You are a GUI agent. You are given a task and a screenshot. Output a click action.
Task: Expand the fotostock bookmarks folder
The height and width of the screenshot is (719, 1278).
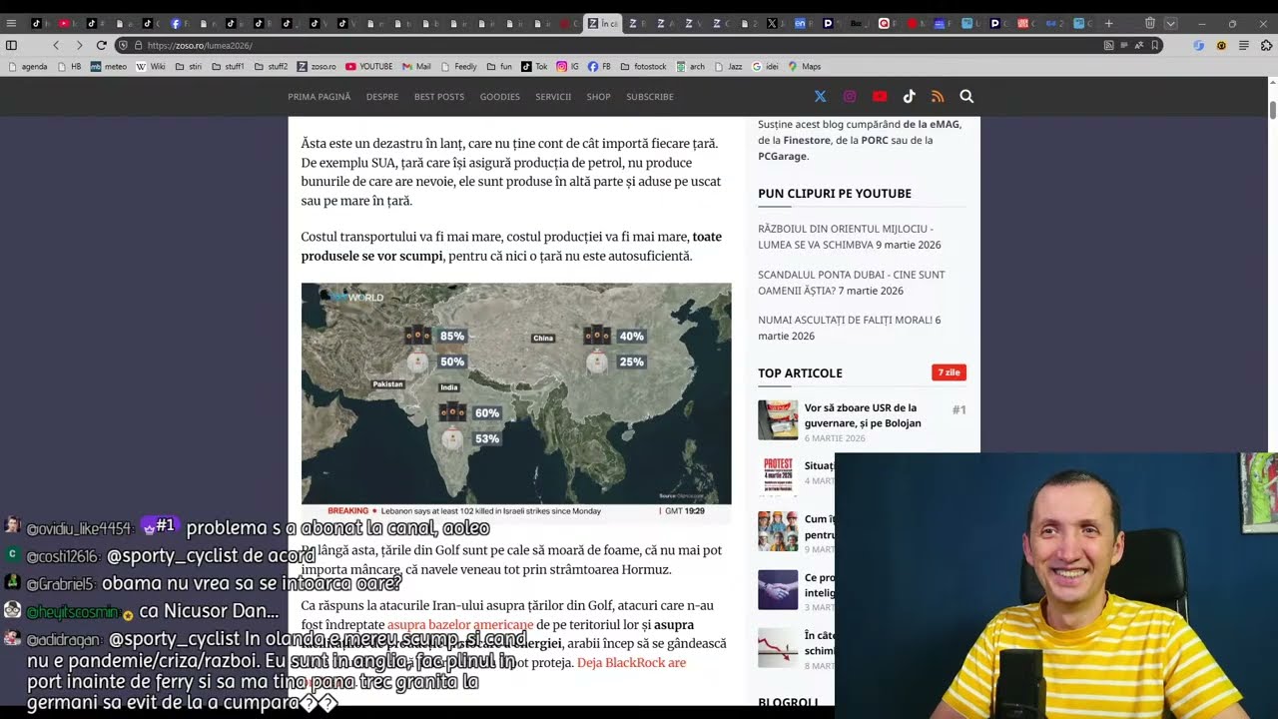click(643, 67)
